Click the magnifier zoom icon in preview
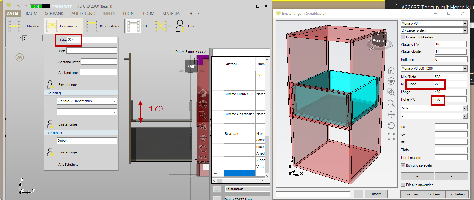Image resolution: width=474 pixels, height=200 pixels. click(x=391, y=103)
